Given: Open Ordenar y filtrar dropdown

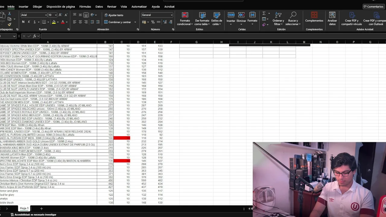Looking at the screenshot, I should [x=278, y=19].
